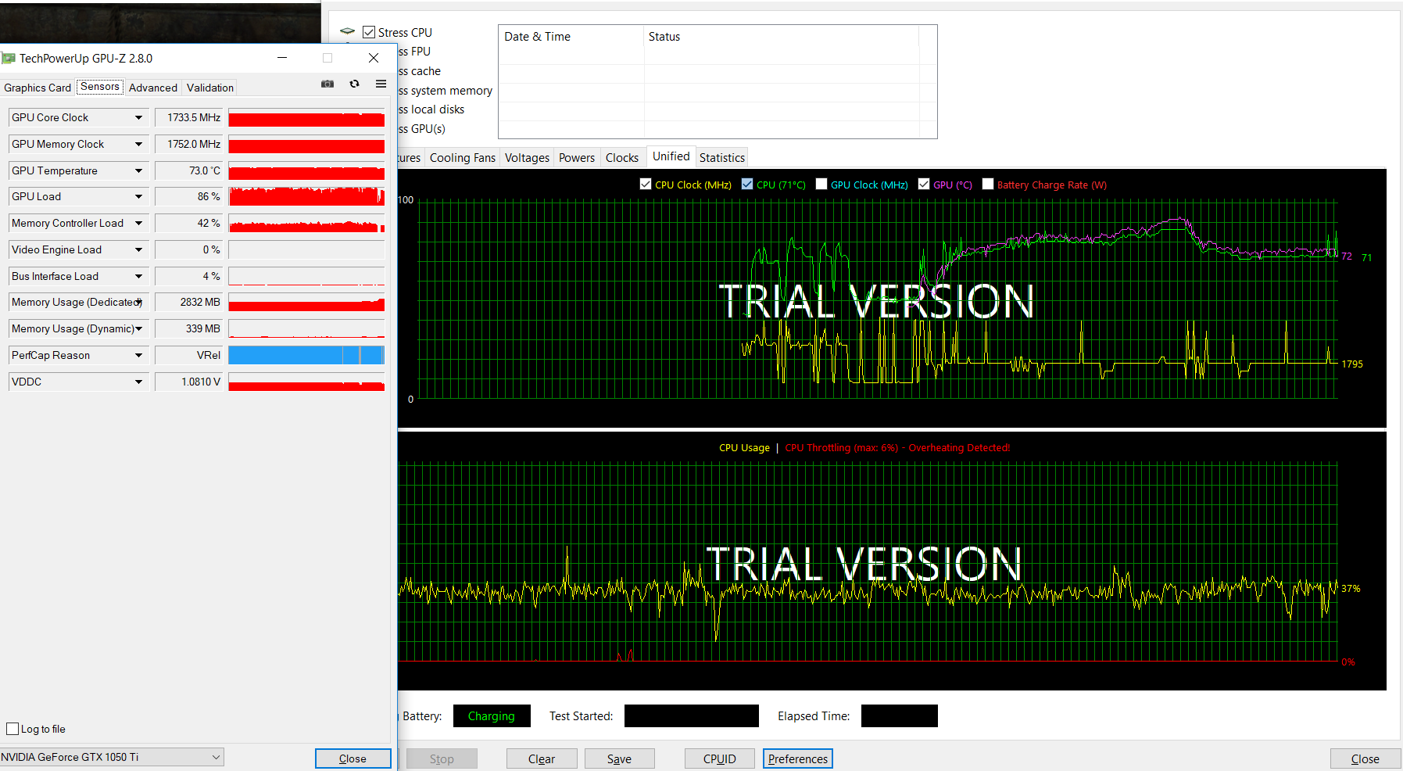This screenshot has width=1403, height=771.
Task: Click the GPU Core Clock value 1733.5 MHz
Action: click(x=189, y=117)
